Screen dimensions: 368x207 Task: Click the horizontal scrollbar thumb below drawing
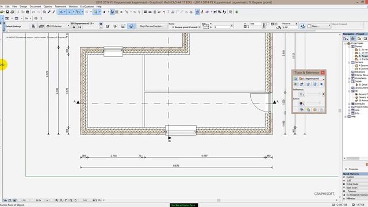(218, 200)
